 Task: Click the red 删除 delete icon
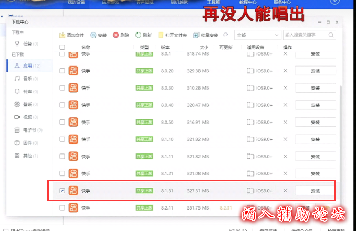[116, 35]
